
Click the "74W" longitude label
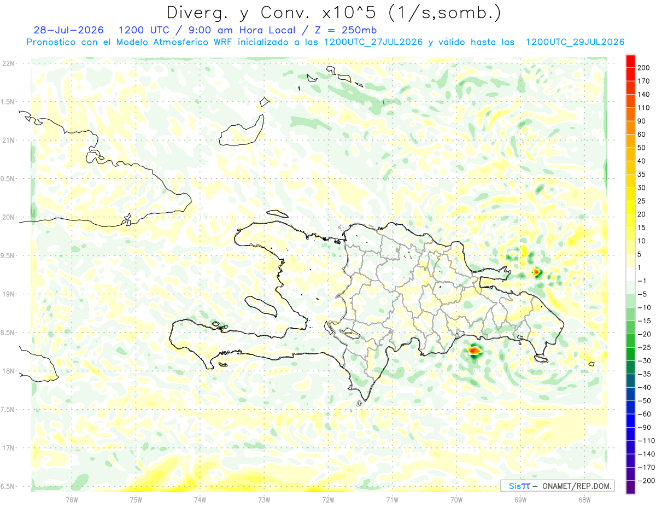pos(200,499)
